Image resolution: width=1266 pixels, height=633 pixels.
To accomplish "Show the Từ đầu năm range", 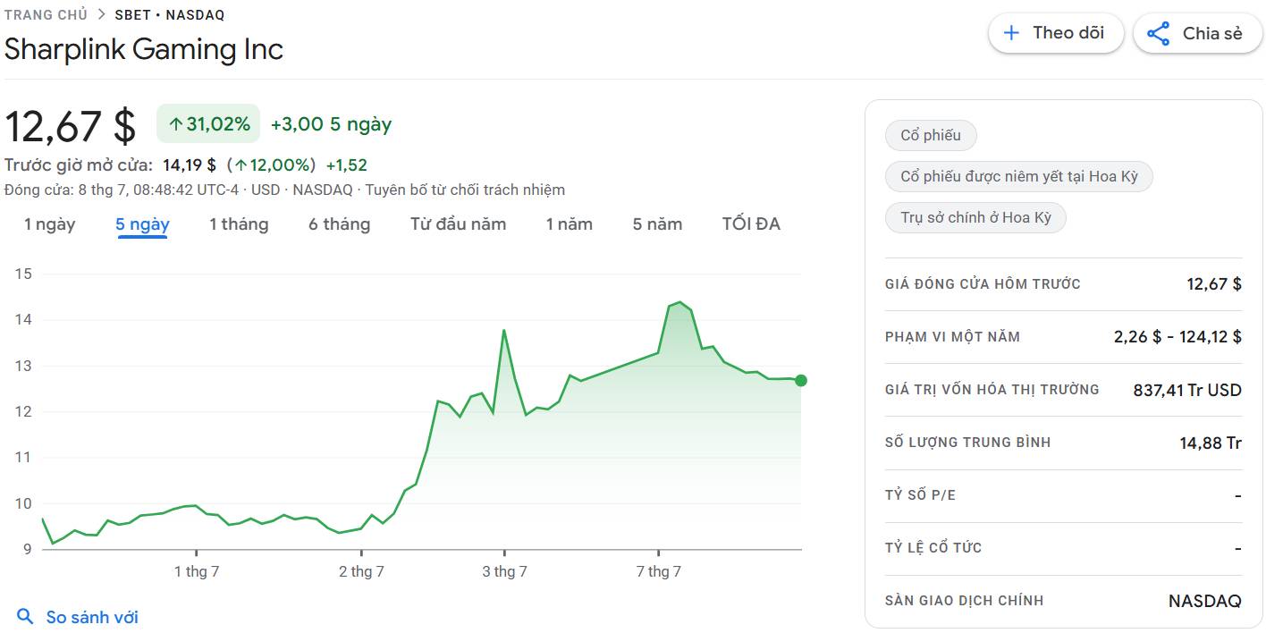I will pos(459,224).
